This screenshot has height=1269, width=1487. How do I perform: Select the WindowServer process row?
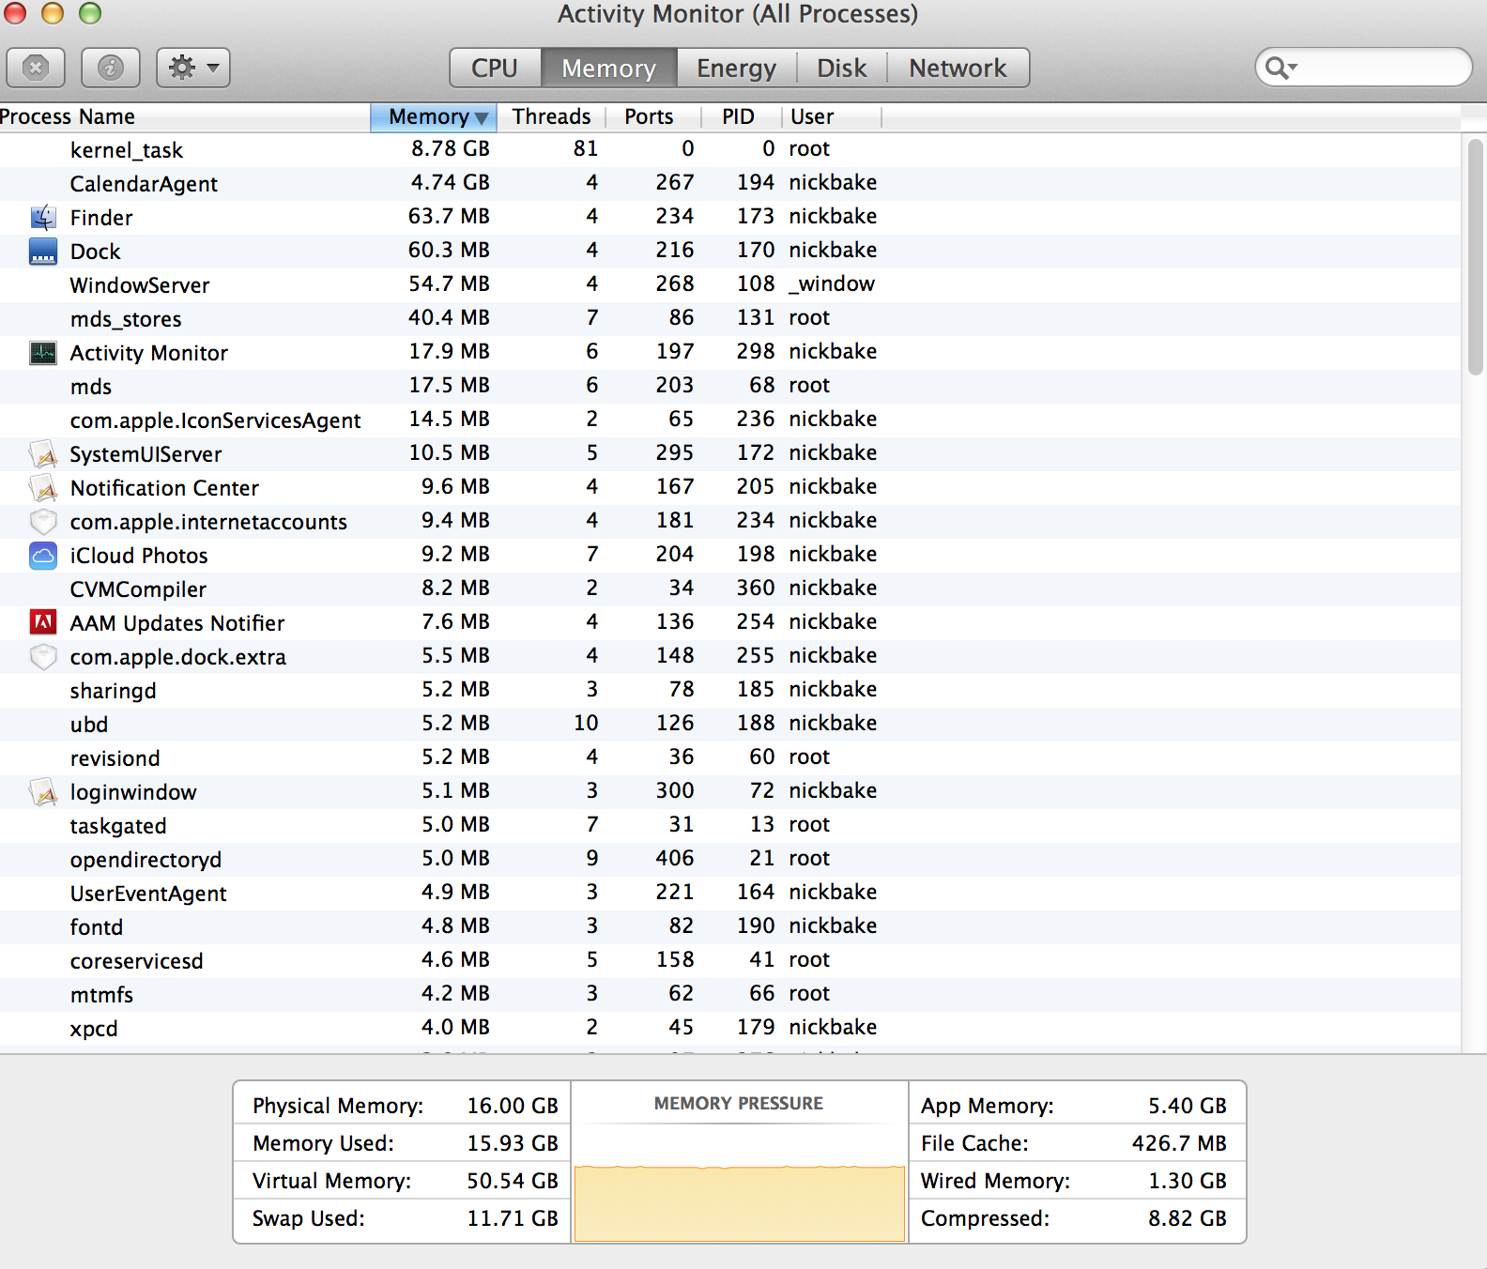coord(730,285)
